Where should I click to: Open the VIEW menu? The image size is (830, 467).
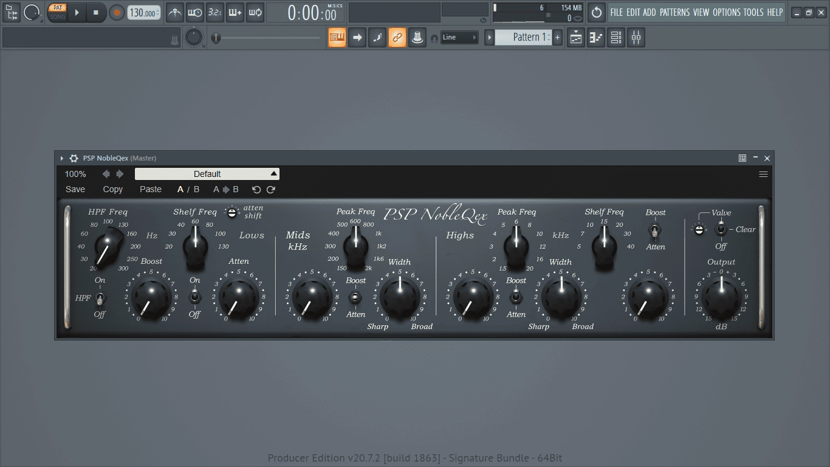tap(701, 12)
